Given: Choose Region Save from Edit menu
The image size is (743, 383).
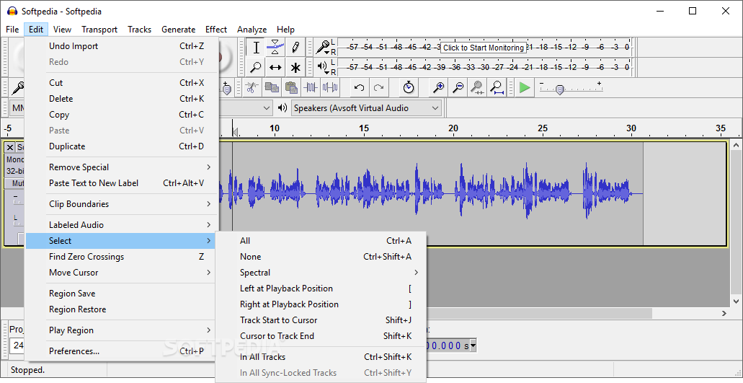Looking at the screenshot, I should [x=122, y=294].
